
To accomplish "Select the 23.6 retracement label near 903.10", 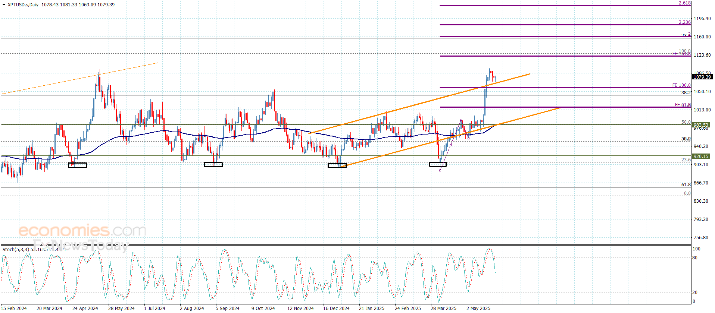I will 686,160.
